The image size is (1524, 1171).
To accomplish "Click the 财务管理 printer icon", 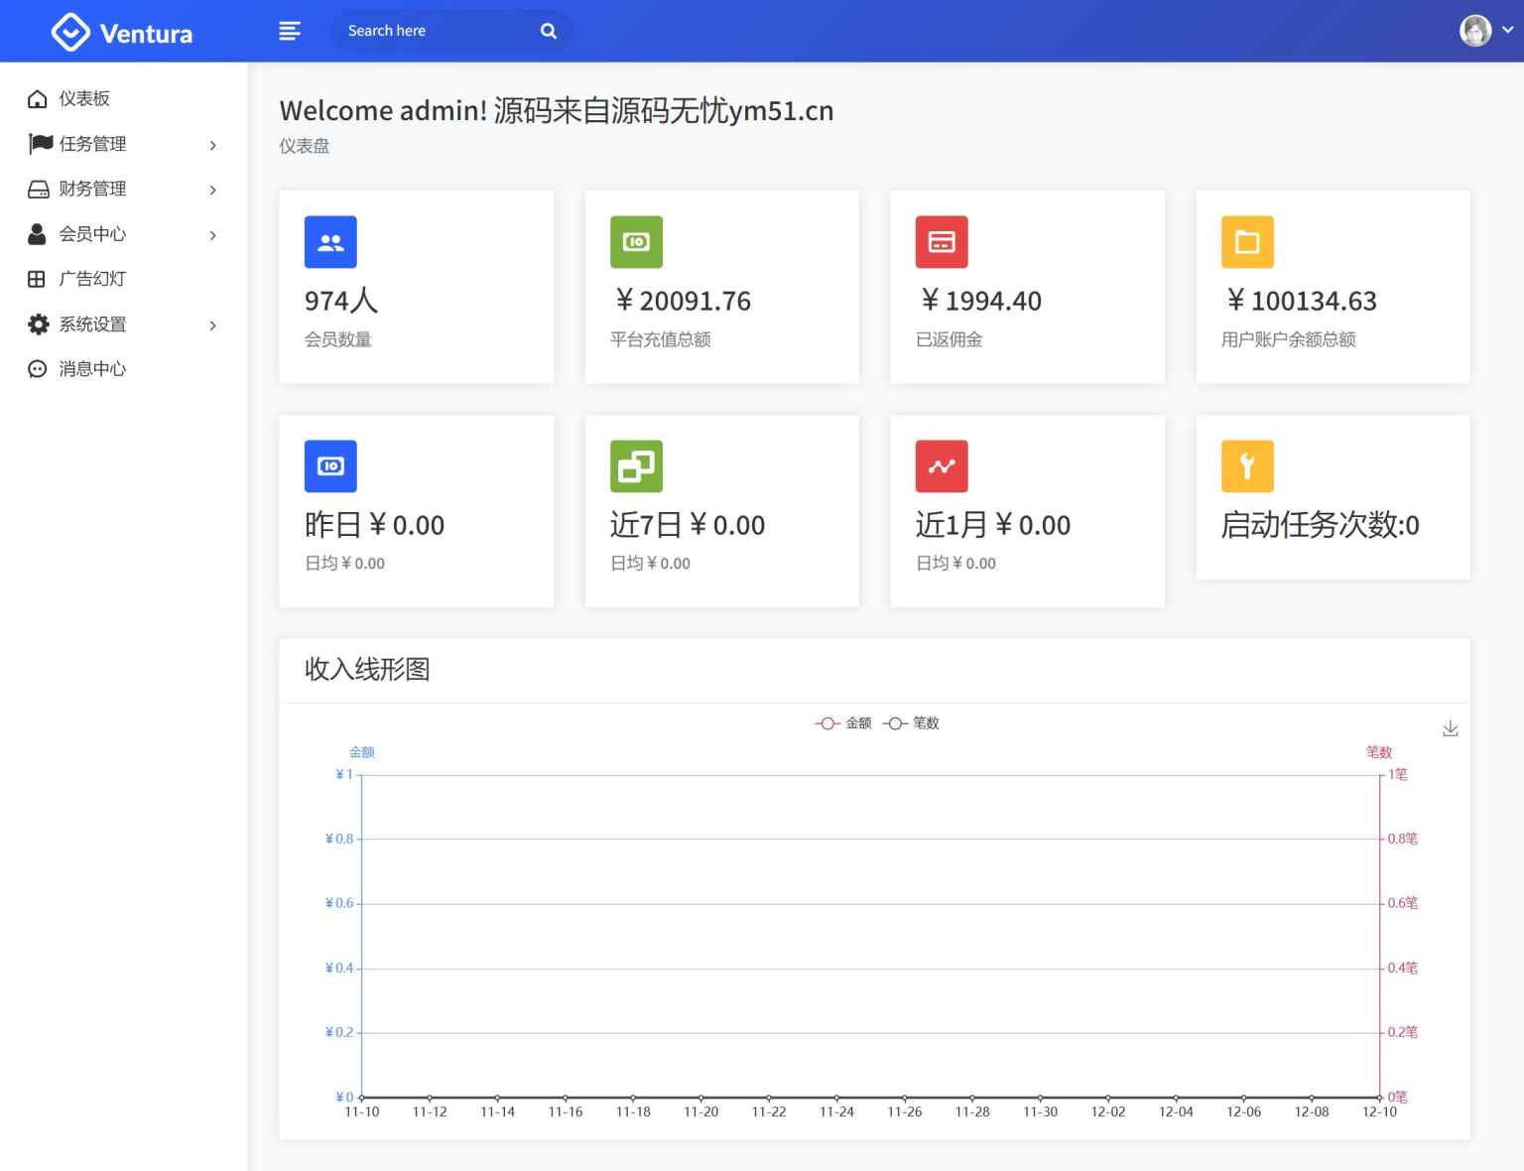I will (37, 189).
